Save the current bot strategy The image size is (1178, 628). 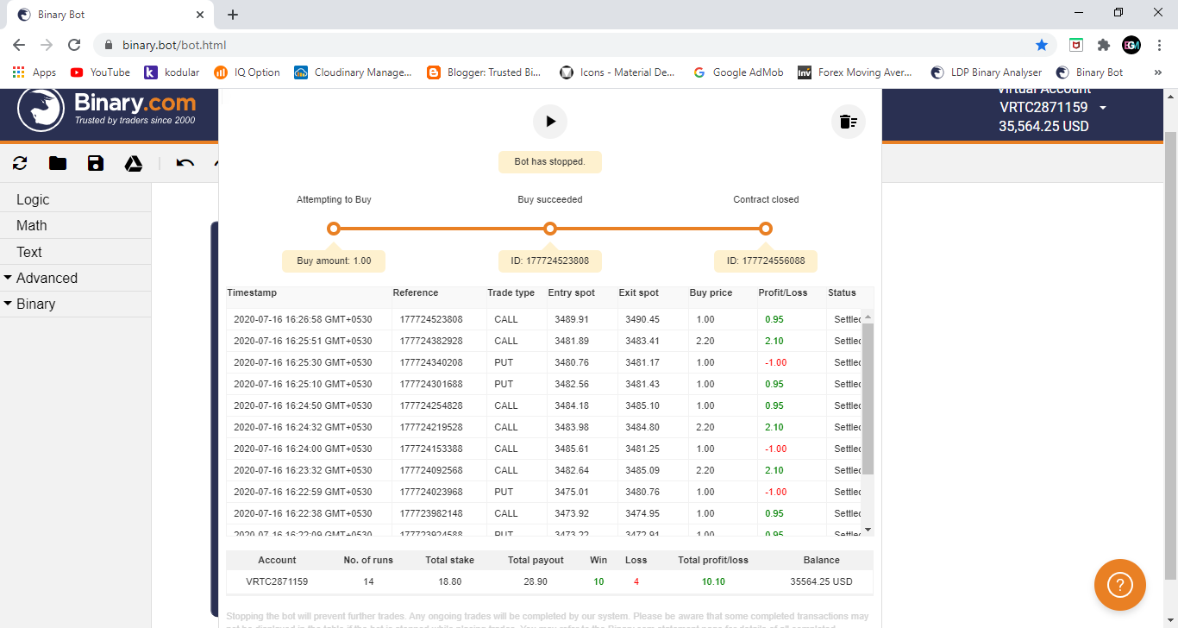pos(95,163)
